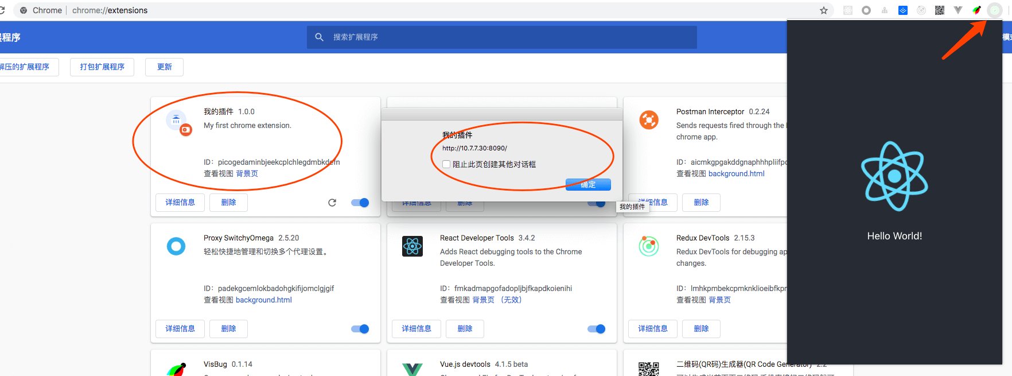Image resolution: width=1012 pixels, height=376 pixels.
Task: Open 详细信息 for 我的插件
Action: click(x=180, y=203)
